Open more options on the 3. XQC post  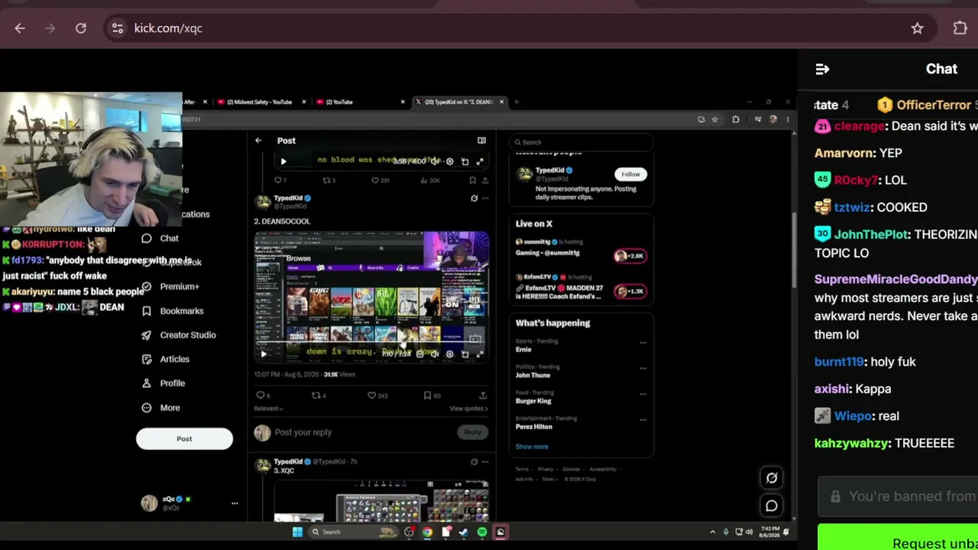[485, 461]
